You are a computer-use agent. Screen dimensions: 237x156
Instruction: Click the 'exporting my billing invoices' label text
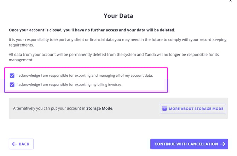click(69, 85)
